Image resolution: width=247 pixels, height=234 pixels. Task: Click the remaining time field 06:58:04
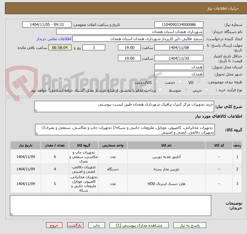point(60,47)
